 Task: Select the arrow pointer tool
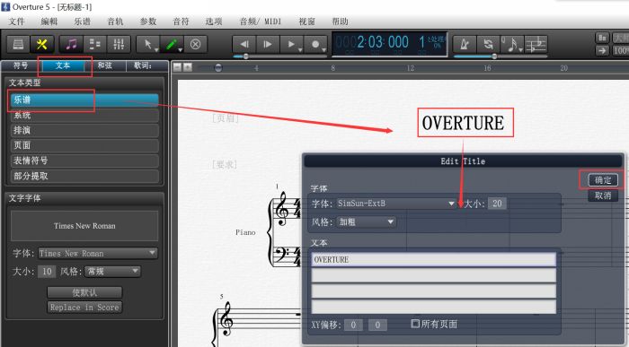(x=148, y=44)
